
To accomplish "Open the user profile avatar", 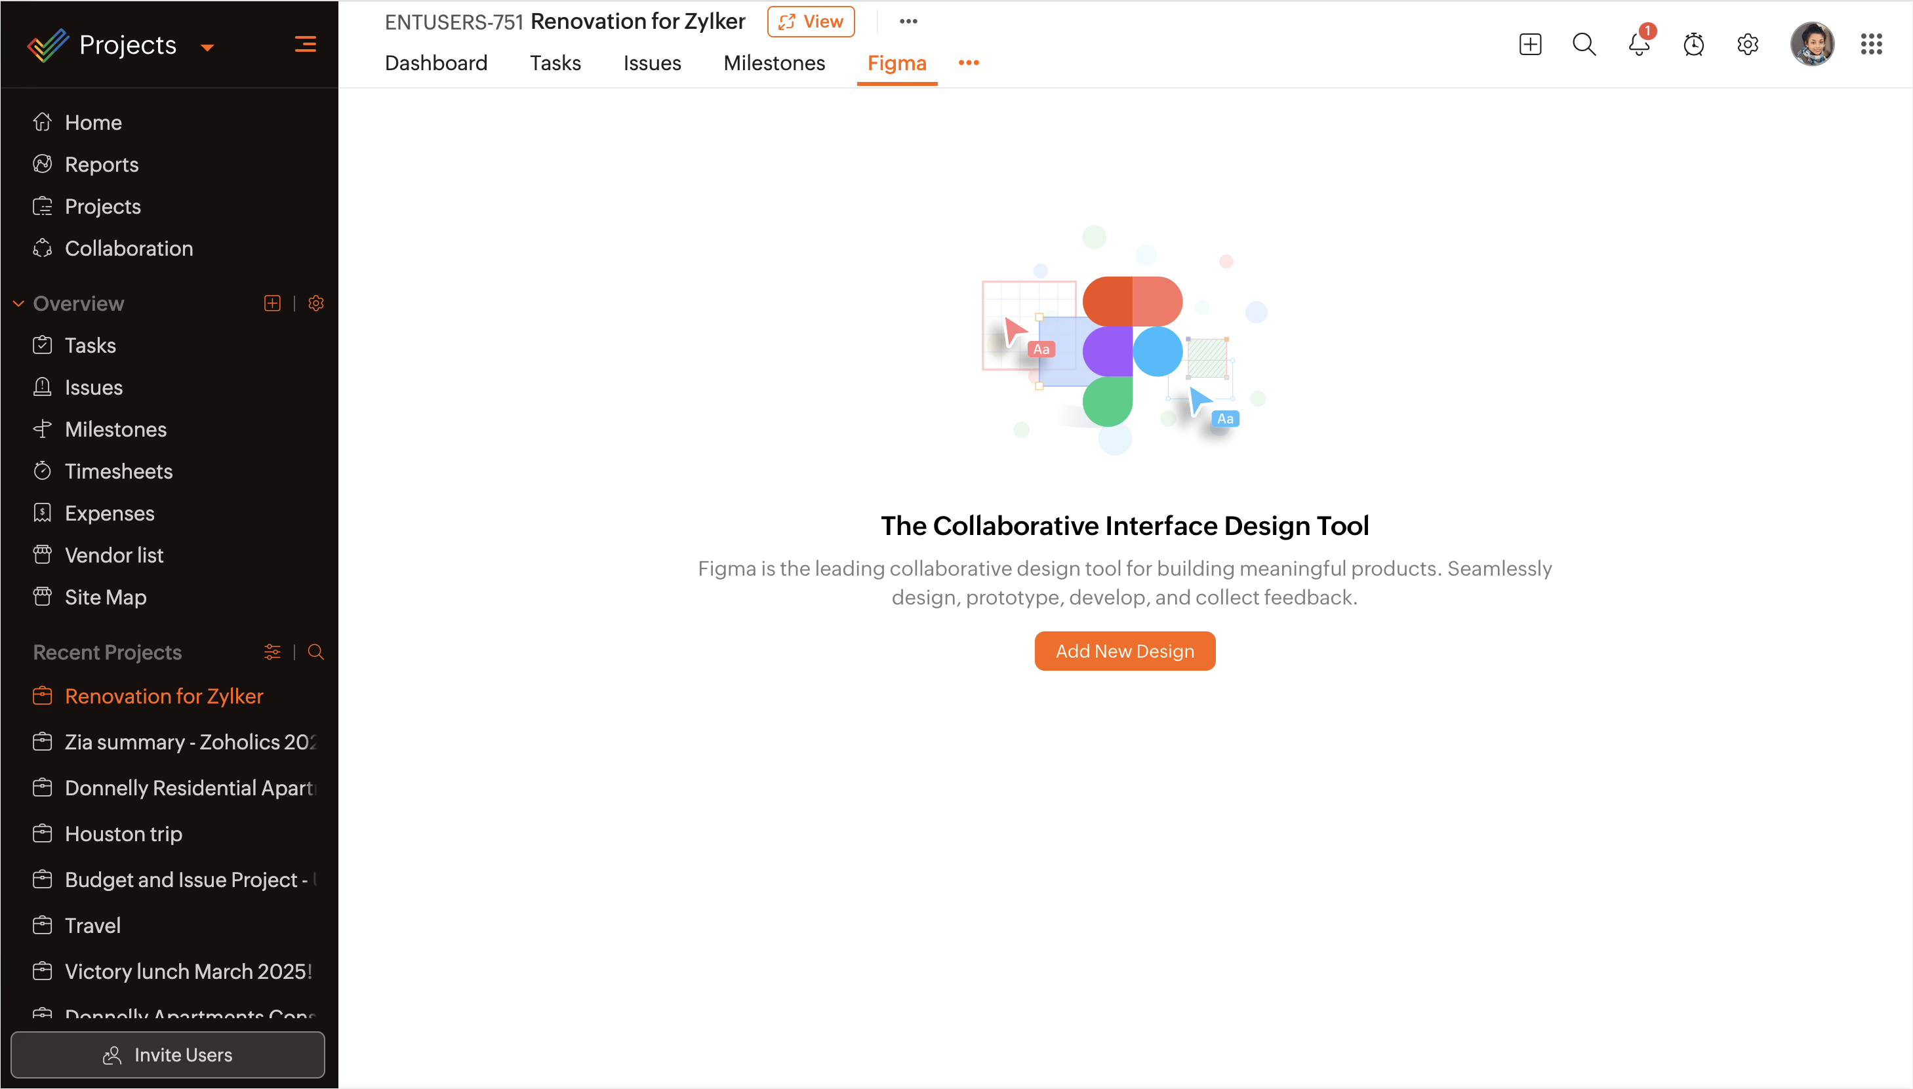I will 1811,44.
